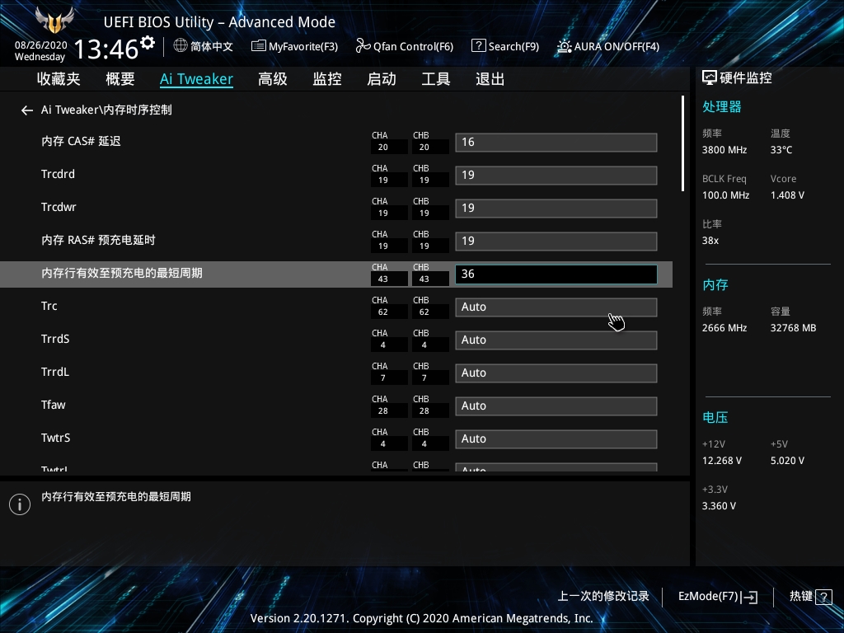Open the 概要 tab
Screen dimensions: 844x633
[120, 79]
